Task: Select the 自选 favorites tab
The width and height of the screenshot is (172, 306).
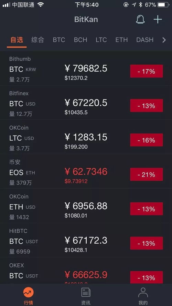Action: pos(17,40)
